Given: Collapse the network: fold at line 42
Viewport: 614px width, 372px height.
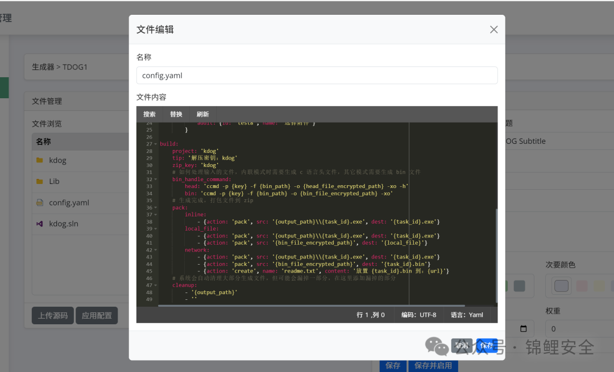Looking at the screenshot, I should (155, 250).
